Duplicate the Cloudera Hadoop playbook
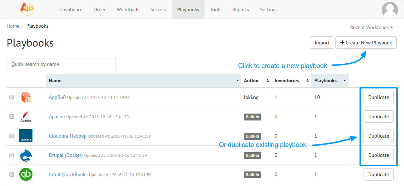 tap(378, 136)
